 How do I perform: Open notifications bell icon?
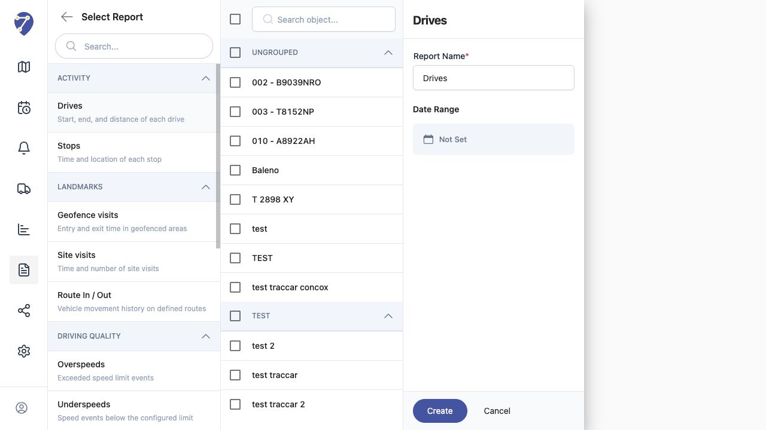click(24, 148)
